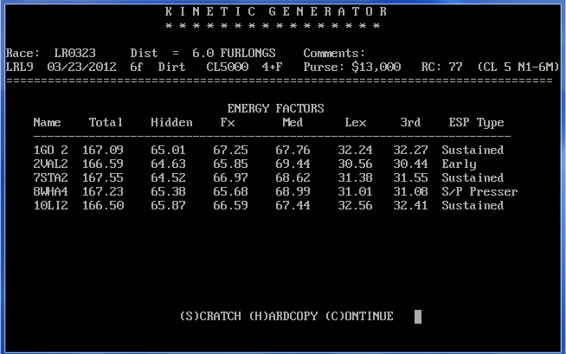Click hidden value 65.87
Viewport: 566px width, 354px height.
click(168, 205)
